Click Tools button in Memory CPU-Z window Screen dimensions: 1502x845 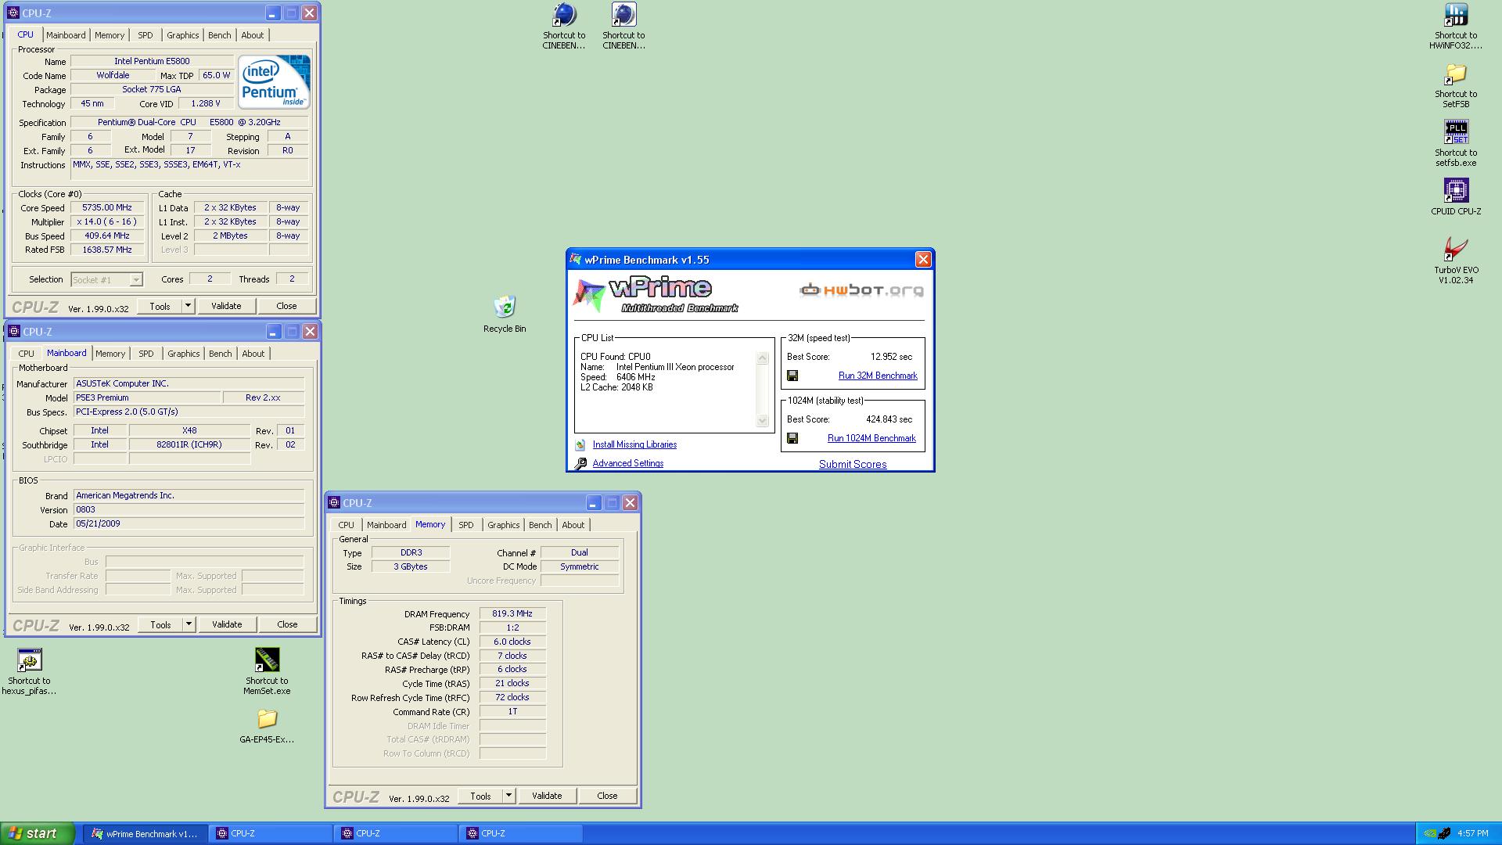(480, 796)
